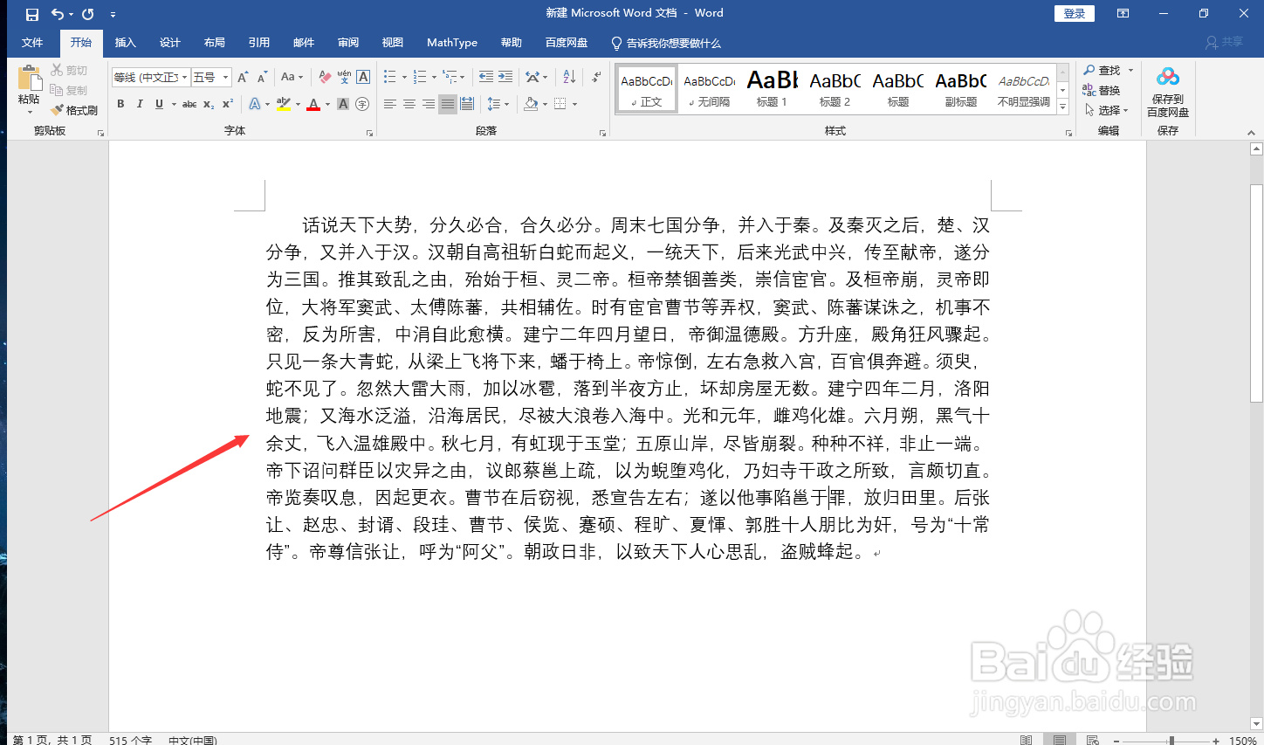Open the phonetic guide (wén) icon
The image size is (1264, 745).
point(344,77)
